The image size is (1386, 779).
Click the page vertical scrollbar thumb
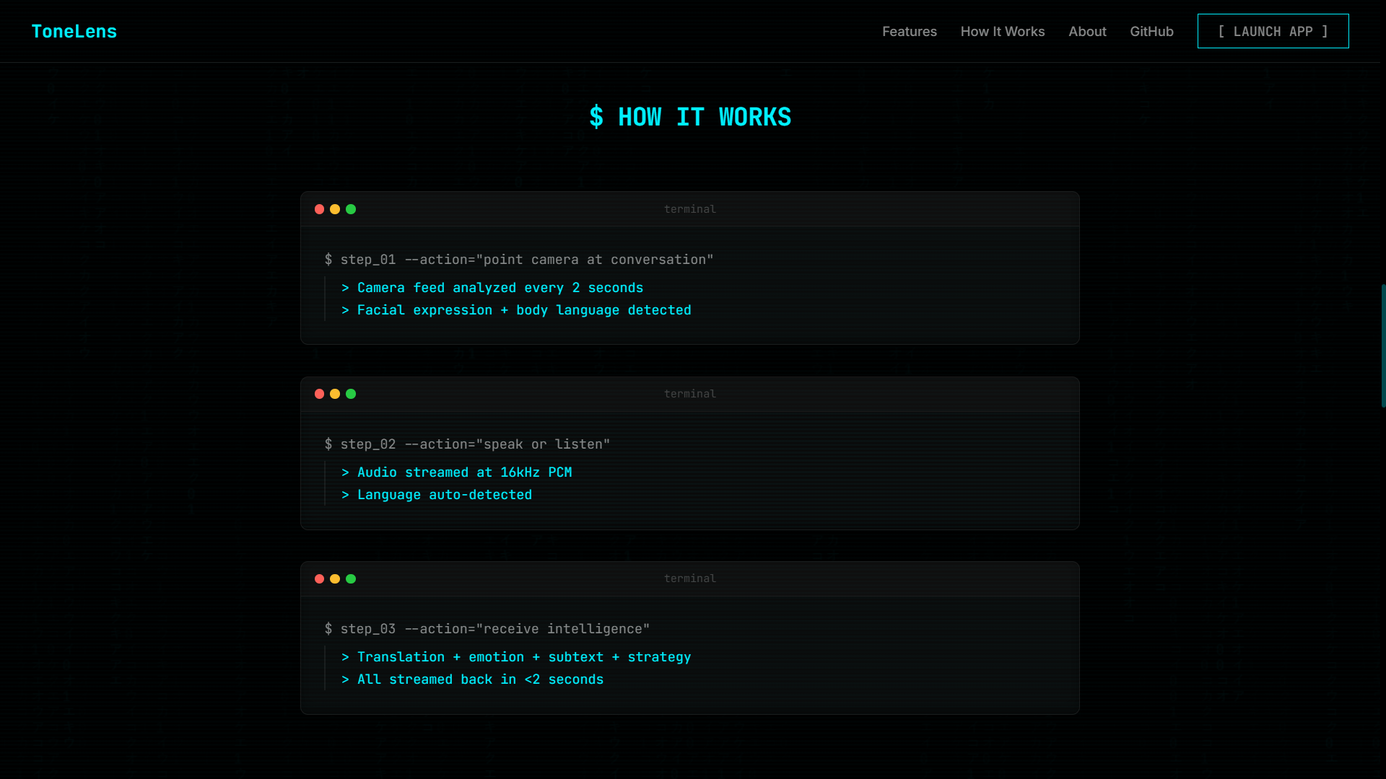[1382, 346]
